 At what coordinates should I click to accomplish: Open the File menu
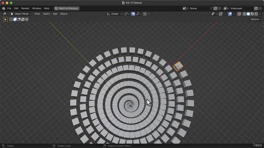tap(9, 8)
